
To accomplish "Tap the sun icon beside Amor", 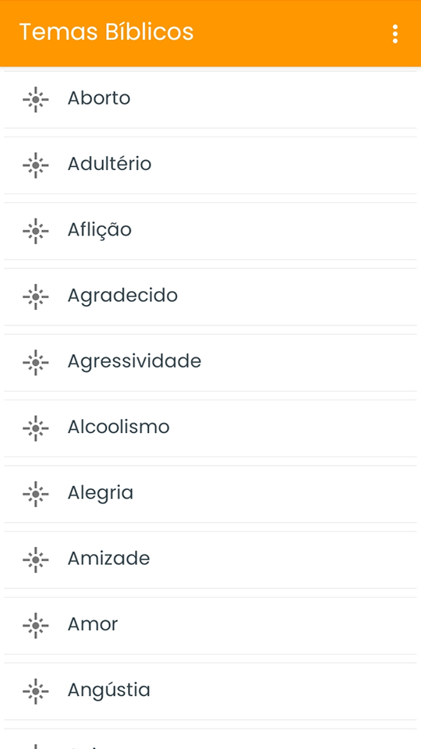I will pyautogui.click(x=35, y=626).
